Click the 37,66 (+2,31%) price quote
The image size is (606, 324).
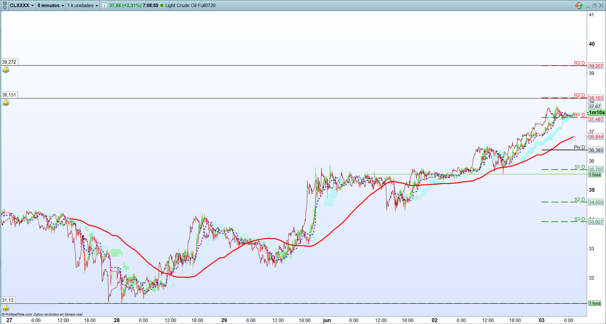pyautogui.click(x=125, y=6)
